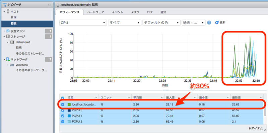Viewport: 268px width, 133px height.
Task: Uncheck the PCPU 0 row checkbox
Action: [x=63, y=110]
